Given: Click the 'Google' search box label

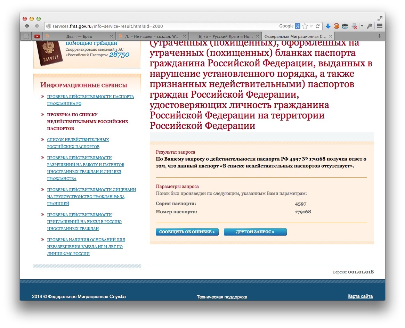Looking at the screenshot, I should point(286,26).
